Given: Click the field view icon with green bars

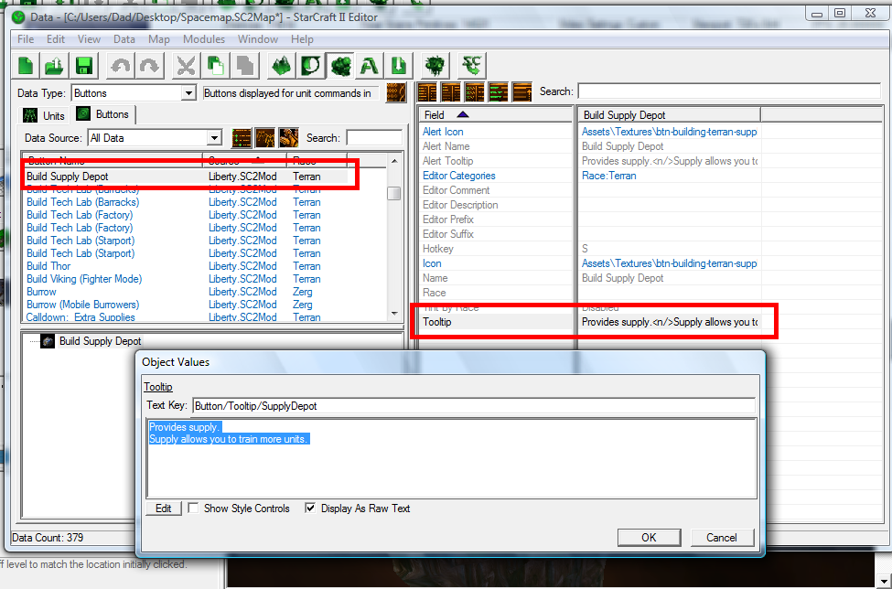Looking at the screenshot, I should [x=499, y=91].
